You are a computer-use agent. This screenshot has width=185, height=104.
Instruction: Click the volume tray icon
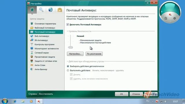166,101
